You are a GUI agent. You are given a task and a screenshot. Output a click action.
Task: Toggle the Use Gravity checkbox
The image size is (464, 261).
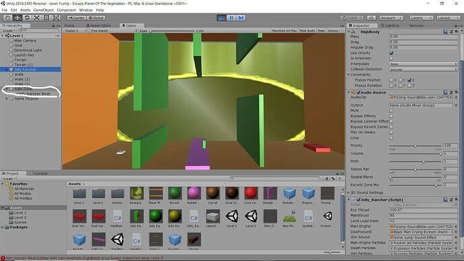(x=391, y=53)
